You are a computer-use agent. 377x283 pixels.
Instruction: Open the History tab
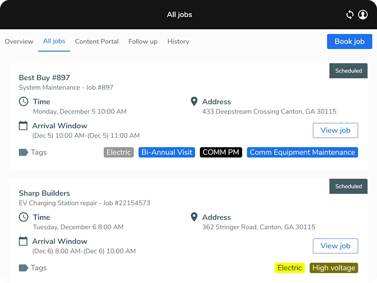coord(178,41)
